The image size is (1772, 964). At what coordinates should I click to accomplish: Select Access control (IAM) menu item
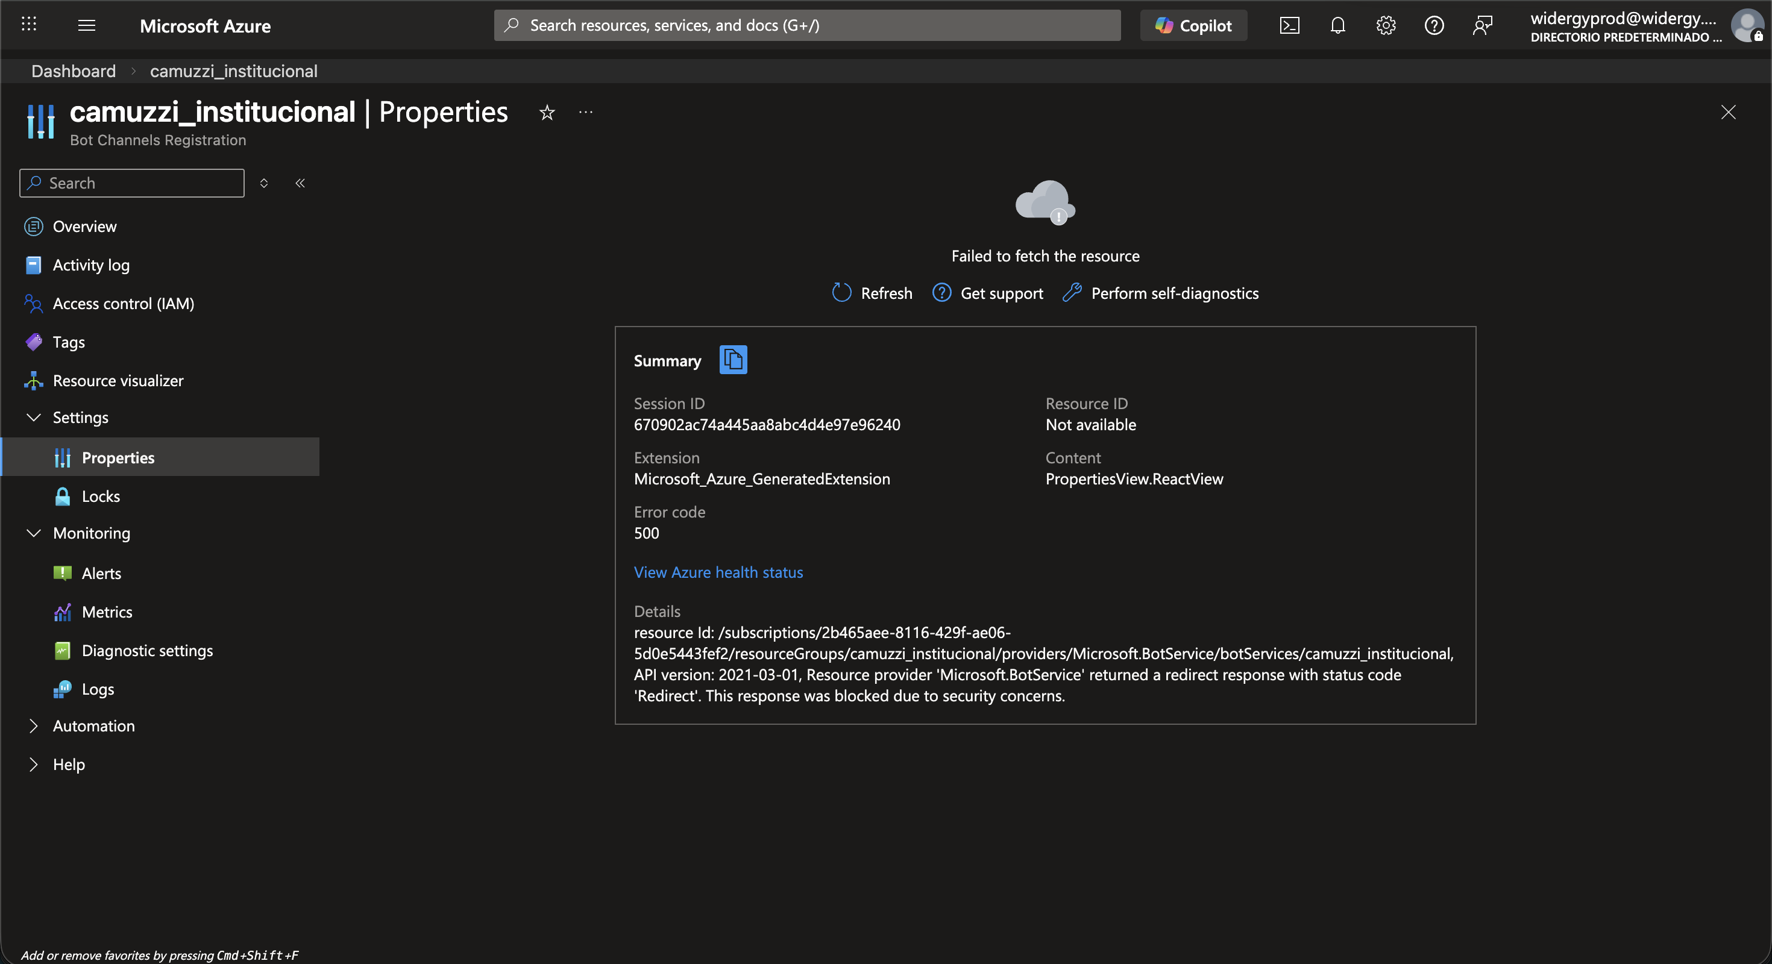(123, 303)
